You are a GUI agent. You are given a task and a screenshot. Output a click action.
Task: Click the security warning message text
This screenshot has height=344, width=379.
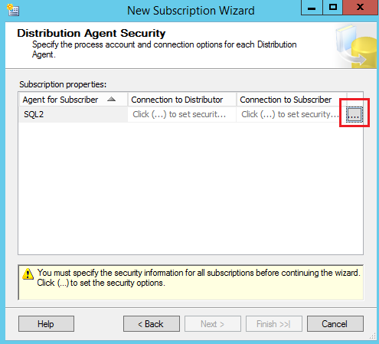(199, 278)
